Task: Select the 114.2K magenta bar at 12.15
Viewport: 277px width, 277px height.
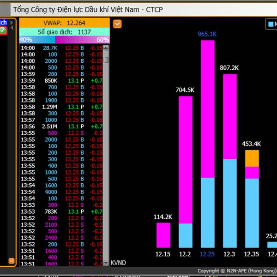Action: (x=163, y=235)
